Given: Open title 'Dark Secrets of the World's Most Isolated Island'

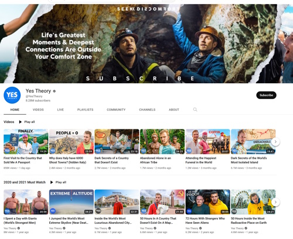Looking at the screenshot, I should point(248,160).
